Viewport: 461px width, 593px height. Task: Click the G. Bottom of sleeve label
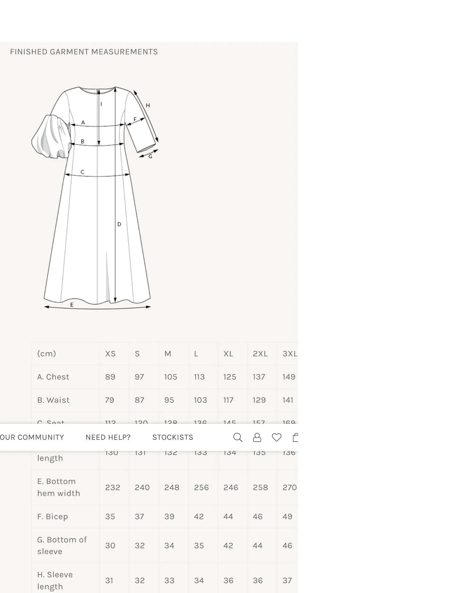62,546
